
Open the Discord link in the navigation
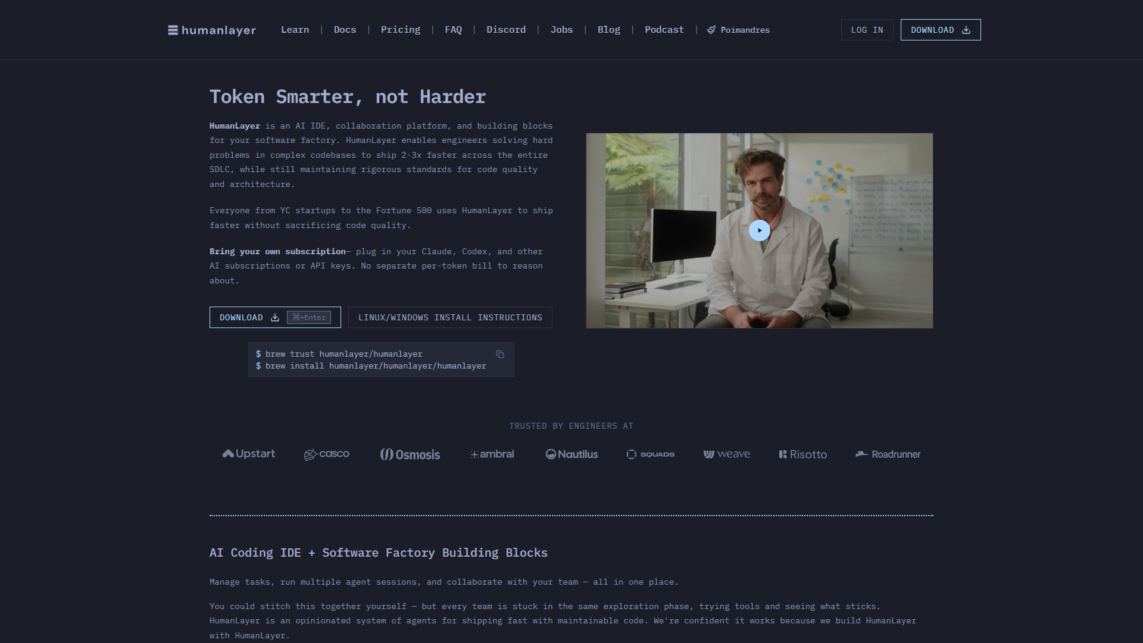coord(506,30)
